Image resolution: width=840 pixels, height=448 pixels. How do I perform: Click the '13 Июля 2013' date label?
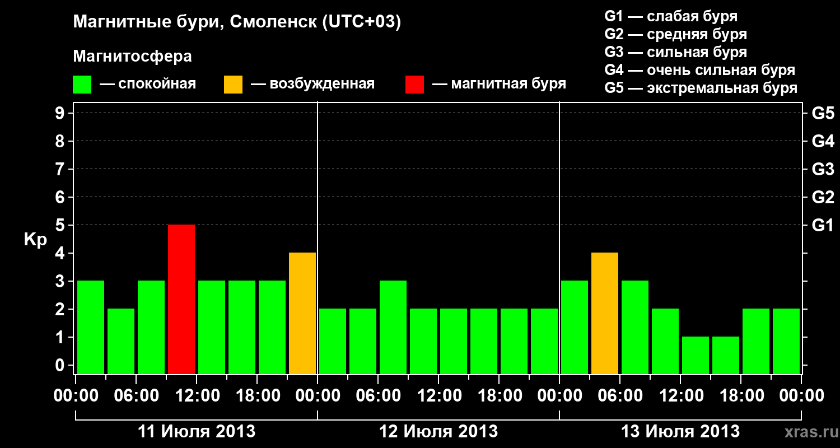[x=680, y=432]
